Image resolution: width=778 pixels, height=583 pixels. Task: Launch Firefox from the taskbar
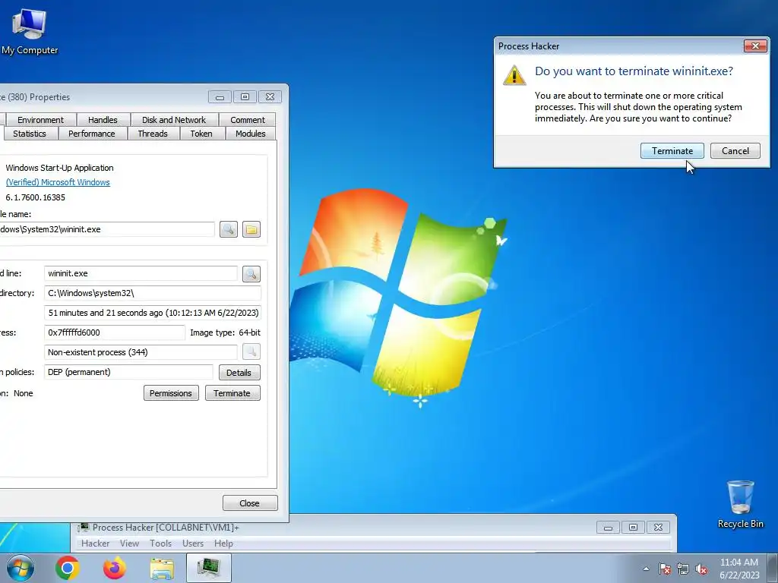(x=115, y=568)
